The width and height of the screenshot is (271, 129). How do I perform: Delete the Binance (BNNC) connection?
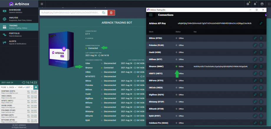point(261,66)
